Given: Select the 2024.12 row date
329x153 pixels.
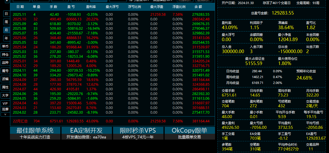Looking at the screenshot, I should point(19,66).
